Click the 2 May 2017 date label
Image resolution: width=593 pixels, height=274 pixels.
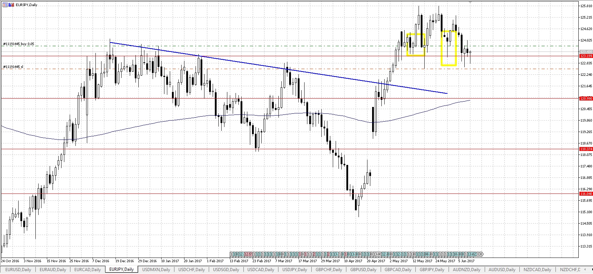(399, 261)
